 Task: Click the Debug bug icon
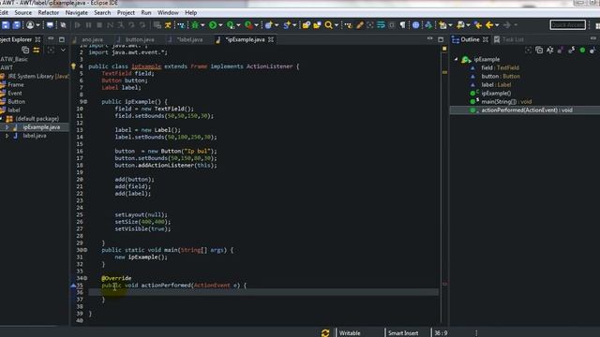(x=195, y=25)
